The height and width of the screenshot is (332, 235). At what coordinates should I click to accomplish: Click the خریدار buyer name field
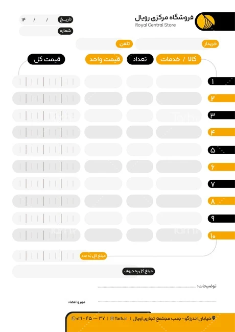click(177, 44)
